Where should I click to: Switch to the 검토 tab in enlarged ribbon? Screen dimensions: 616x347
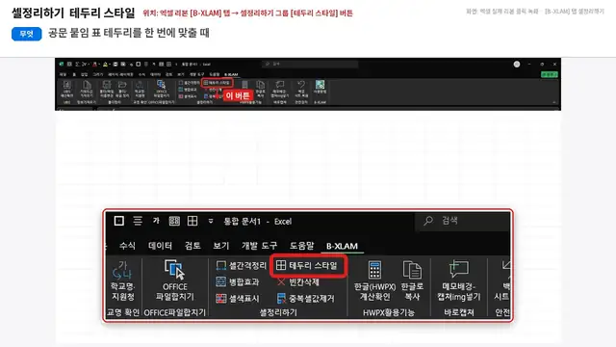coord(192,246)
